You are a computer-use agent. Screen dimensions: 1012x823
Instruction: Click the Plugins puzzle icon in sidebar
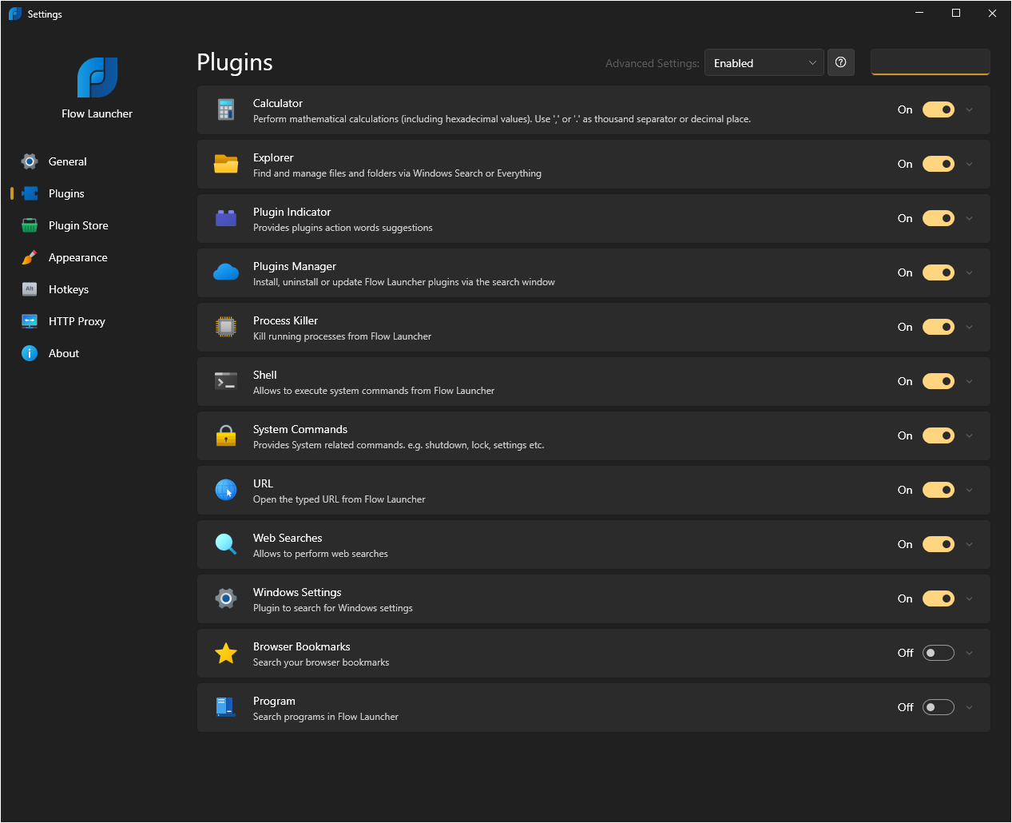[x=30, y=193]
